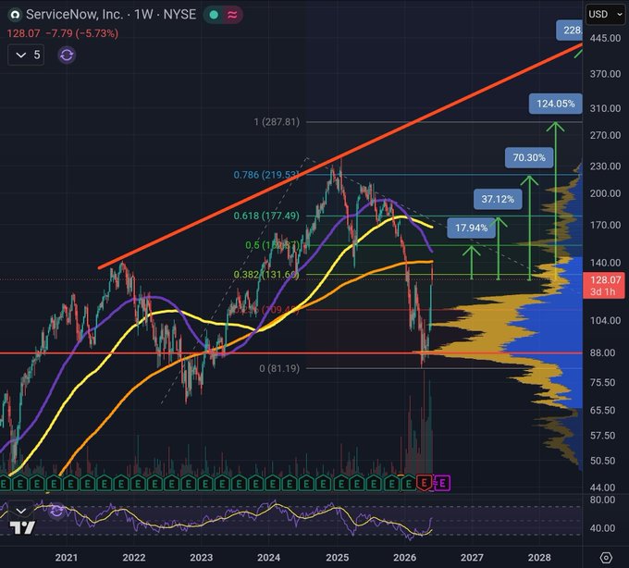Open the ServiceNow, Inc. symbol title
The height and width of the screenshot is (568, 629).
pos(111,15)
